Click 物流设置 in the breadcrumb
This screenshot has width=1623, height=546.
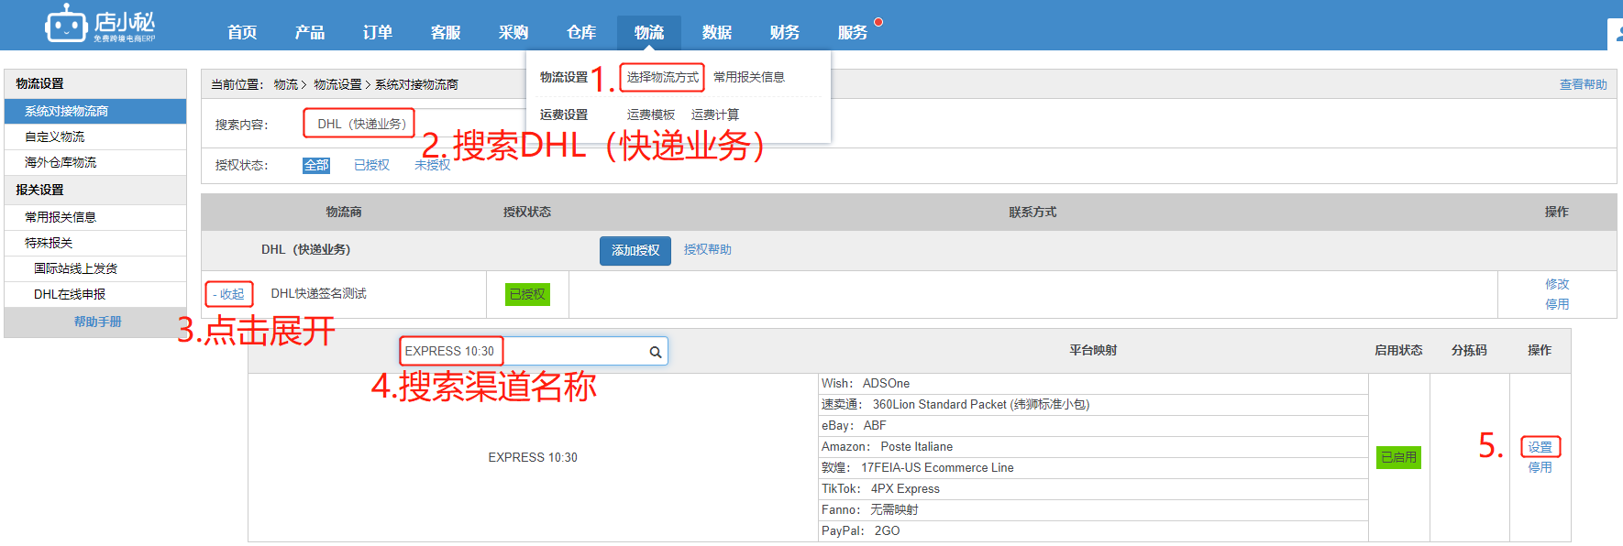coord(337,84)
